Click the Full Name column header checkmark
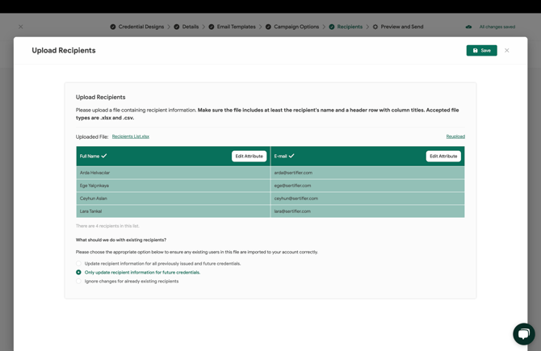 pos(104,156)
